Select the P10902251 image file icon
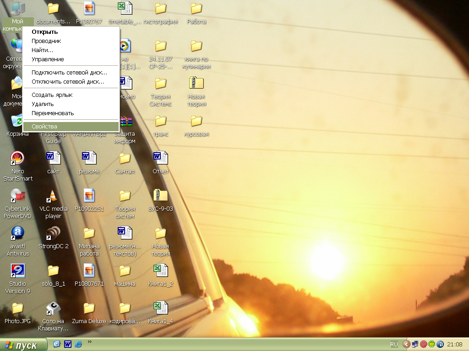 [89, 196]
